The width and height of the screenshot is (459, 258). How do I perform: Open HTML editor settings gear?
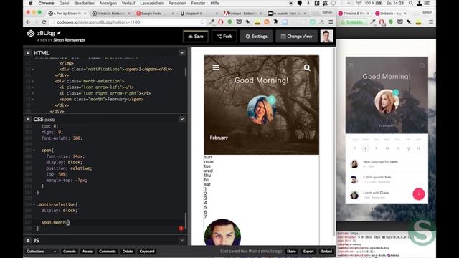28,53
